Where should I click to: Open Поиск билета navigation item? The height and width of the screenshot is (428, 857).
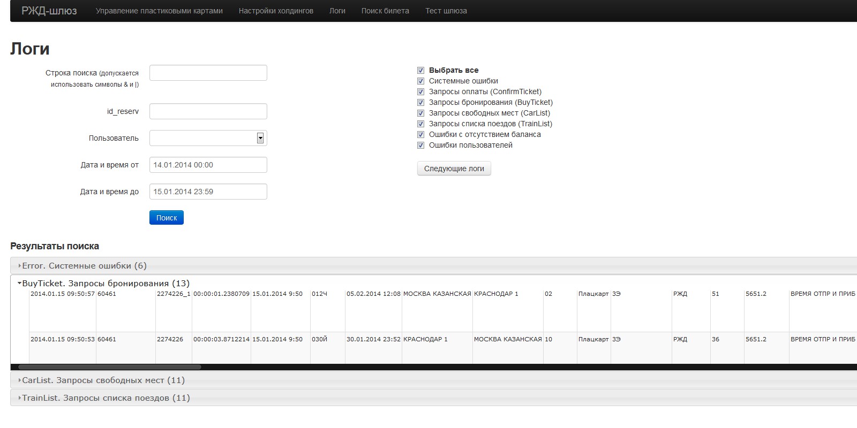click(385, 11)
